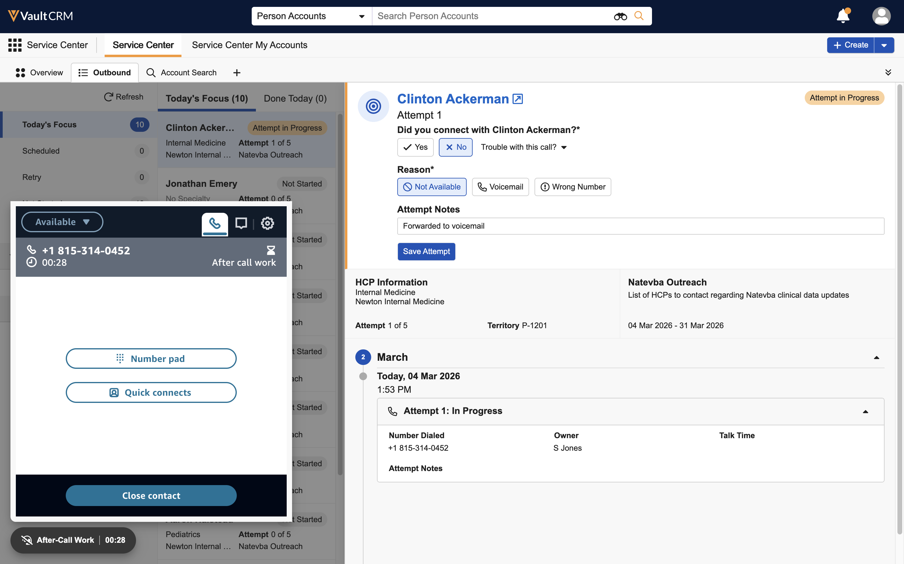This screenshot has height=564, width=904.
Task: Open Service Center My Accounts tab
Action: coord(249,45)
